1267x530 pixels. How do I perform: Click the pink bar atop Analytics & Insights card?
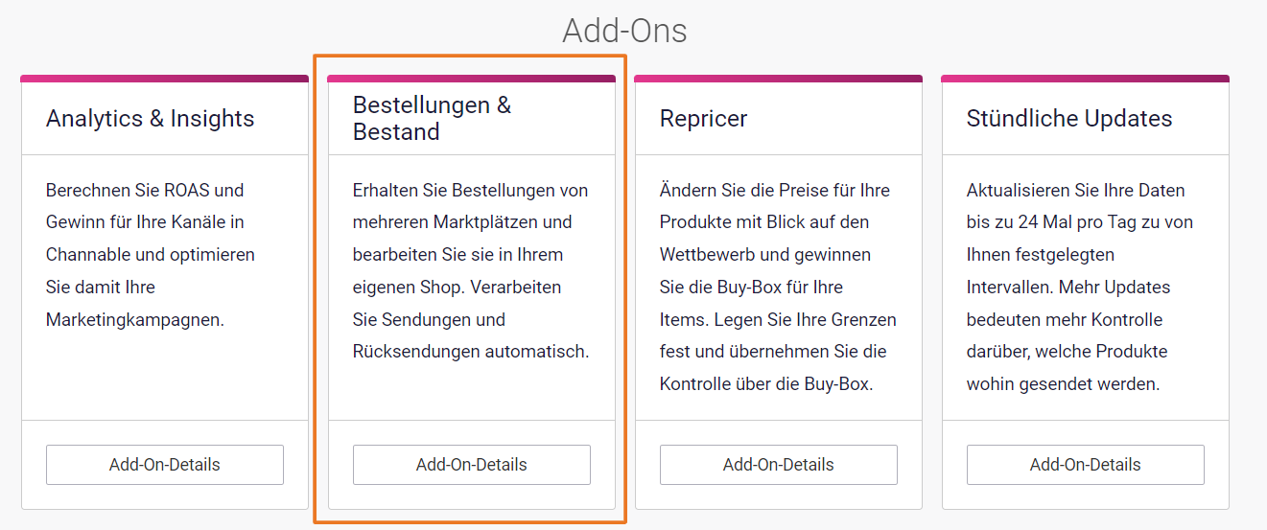coord(165,79)
